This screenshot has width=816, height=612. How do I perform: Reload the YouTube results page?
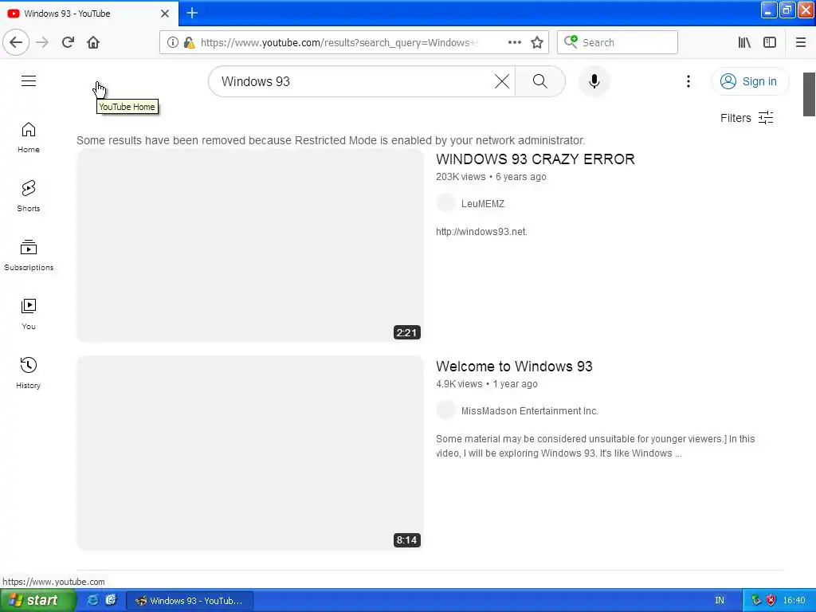(x=68, y=42)
